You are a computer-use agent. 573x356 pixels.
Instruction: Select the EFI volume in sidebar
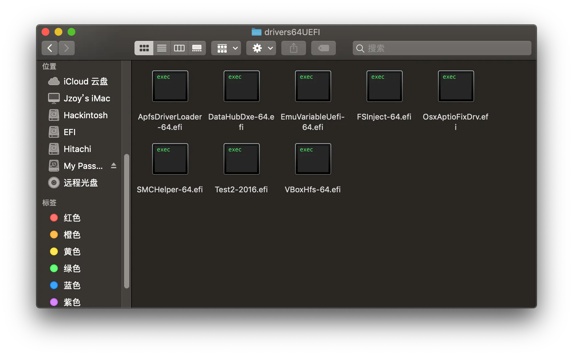pyautogui.click(x=70, y=132)
